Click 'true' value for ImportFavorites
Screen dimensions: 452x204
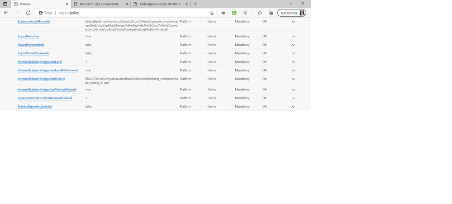pyautogui.click(x=88, y=36)
